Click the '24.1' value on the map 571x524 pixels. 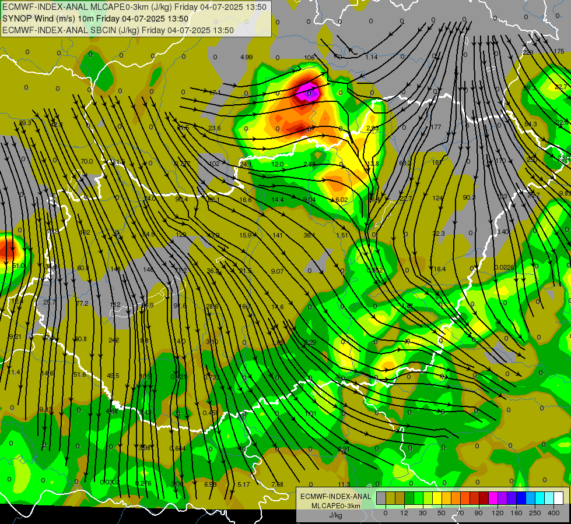(x=246, y=164)
